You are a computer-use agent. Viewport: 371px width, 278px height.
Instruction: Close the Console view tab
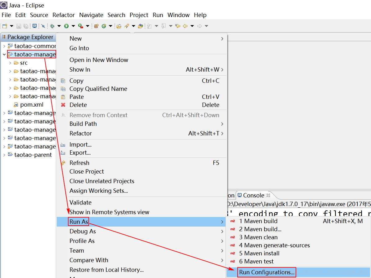point(268,195)
